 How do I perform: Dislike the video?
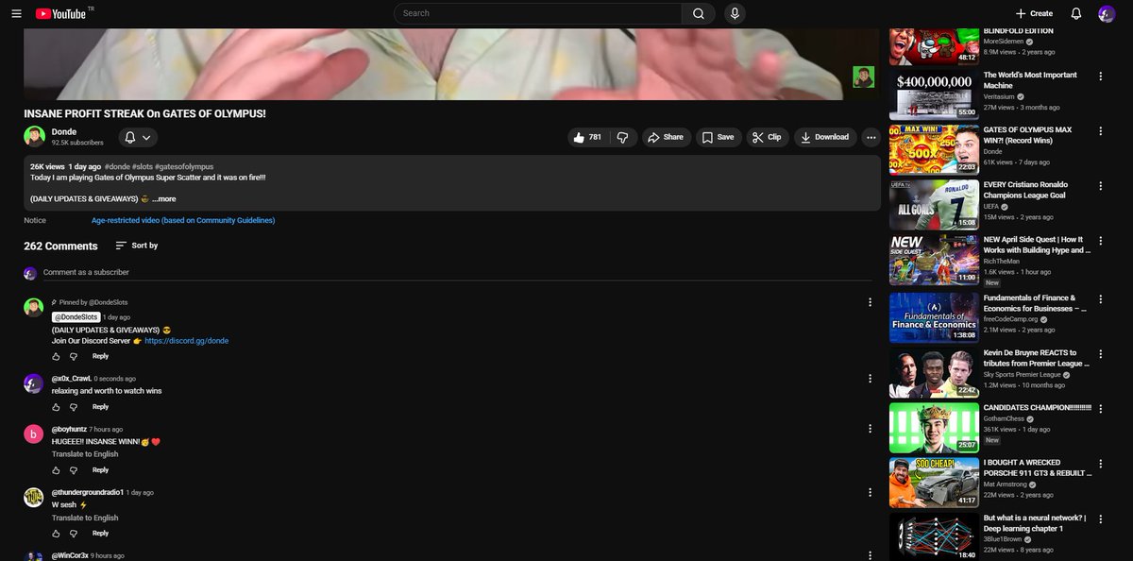click(x=623, y=137)
